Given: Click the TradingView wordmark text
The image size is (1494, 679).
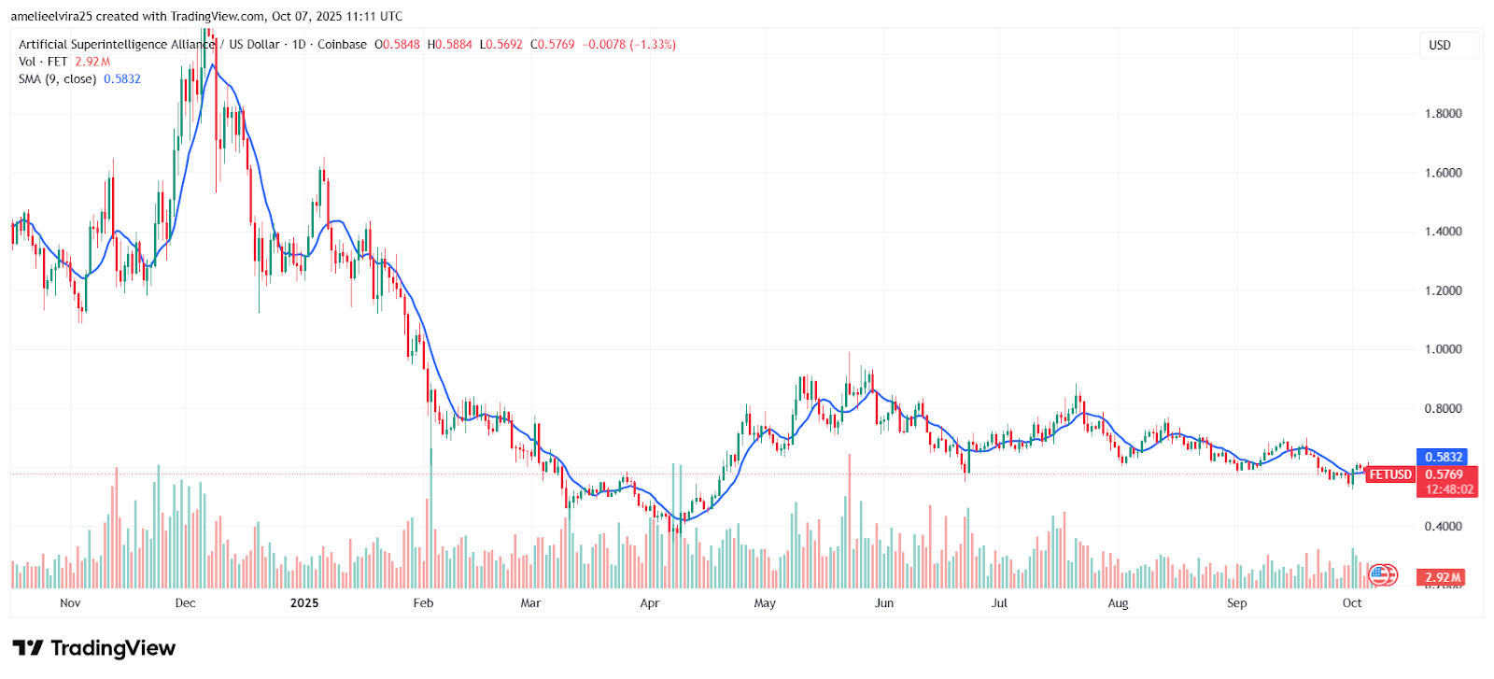Looking at the screenshot, I should click(x=113, y=648).
